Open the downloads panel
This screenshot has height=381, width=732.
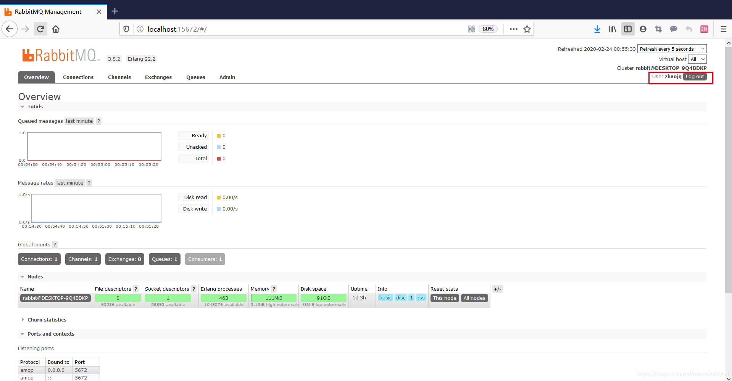[x=597, y=29]
